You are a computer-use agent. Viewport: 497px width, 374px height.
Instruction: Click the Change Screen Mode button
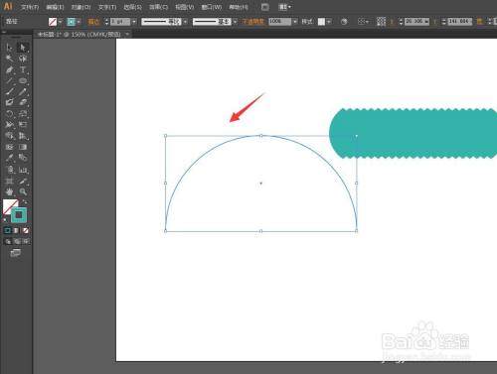[15, 253]
